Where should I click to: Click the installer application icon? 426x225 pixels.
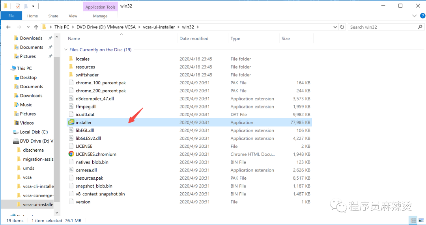point(71,123)
